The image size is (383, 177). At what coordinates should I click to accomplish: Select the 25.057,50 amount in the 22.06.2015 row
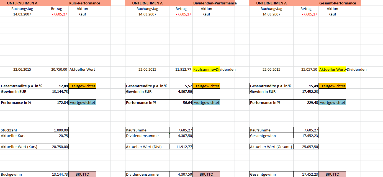[306, 69]
